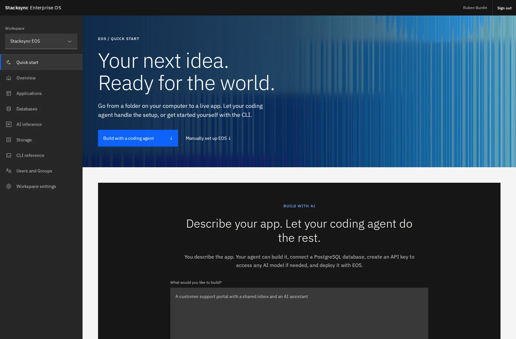The width and height of the screenshot is (516, 339).
Task: Click the BUILD WITH AI label
Action: [299, 206]
